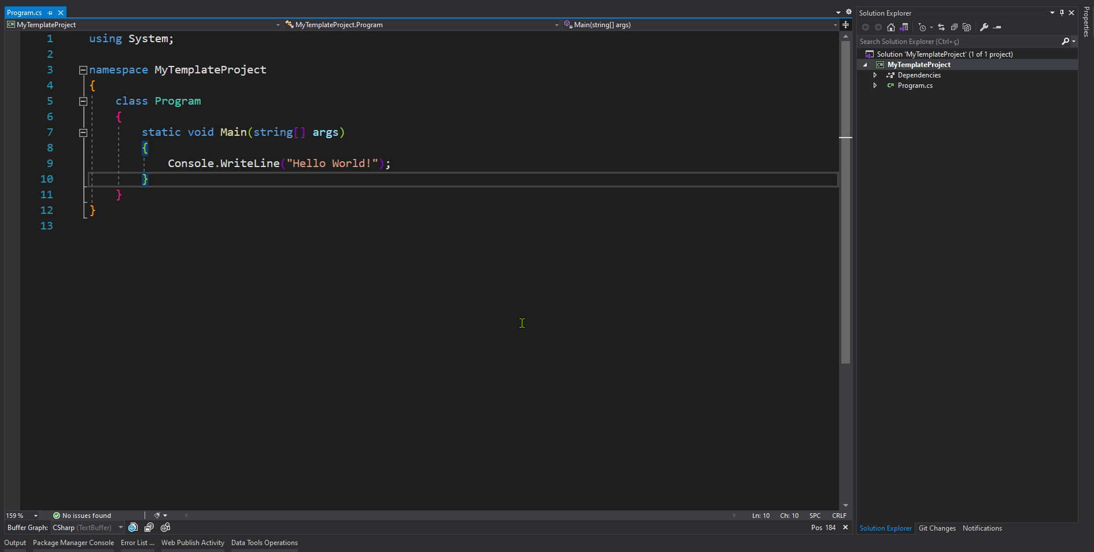Image resolution: width=1094 pixels, height=552 pixels.
Task: Click the vertical scrollbar thumb in editor
Action: 845,202
